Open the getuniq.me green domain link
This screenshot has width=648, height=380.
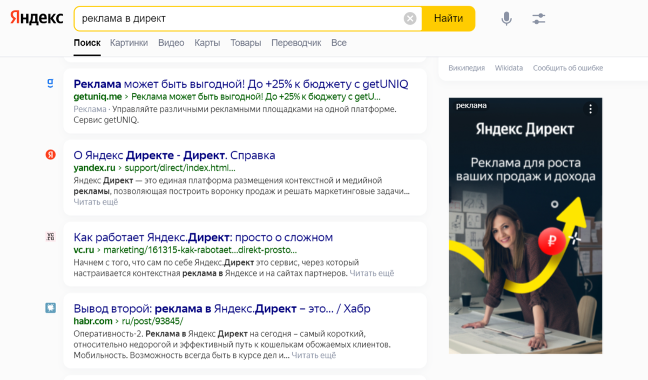(x=98, y=97)
